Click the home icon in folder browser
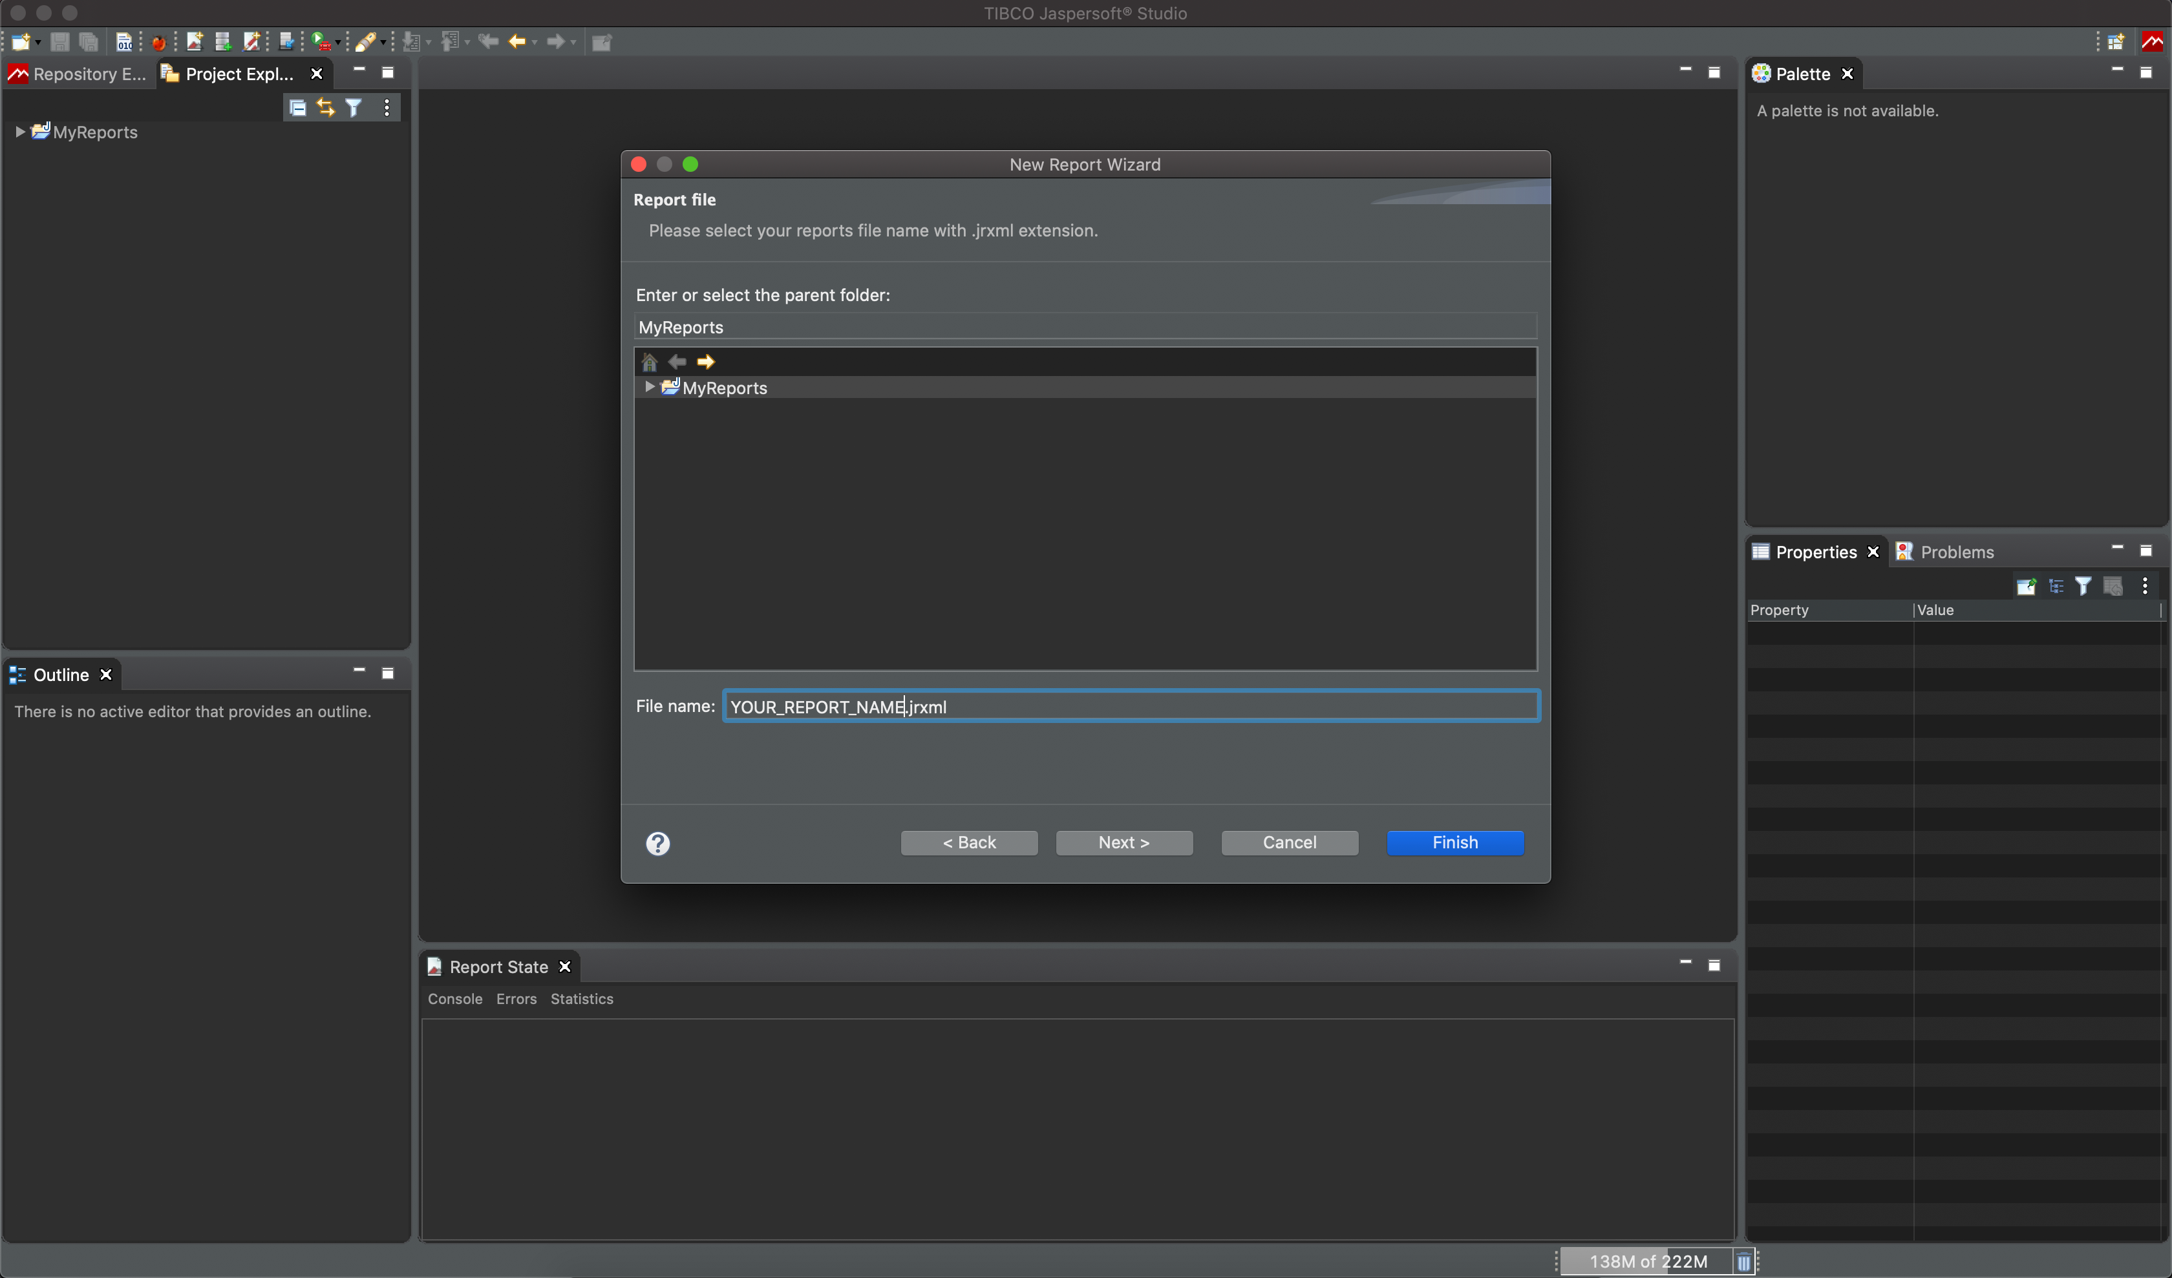2172x1278 pixels. tap(650, 362)
